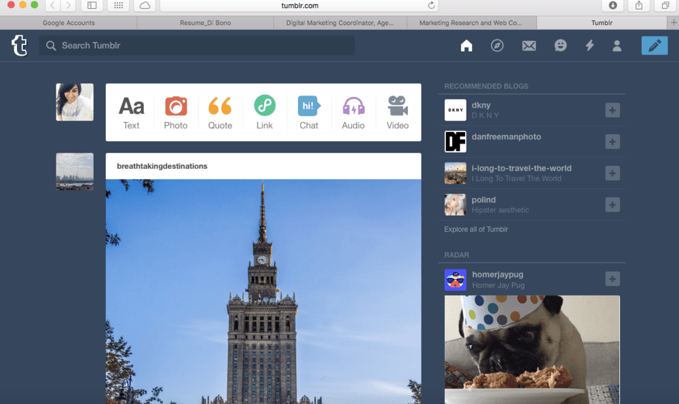Create a new Photo post
The width and height of the screenshot is (679, 404).
176,113
